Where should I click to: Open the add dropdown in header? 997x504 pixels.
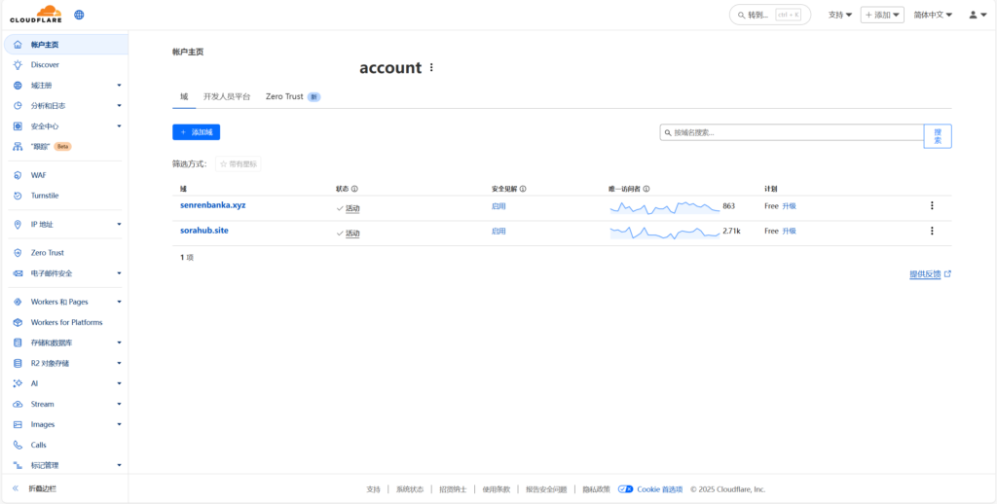[882, 15]
